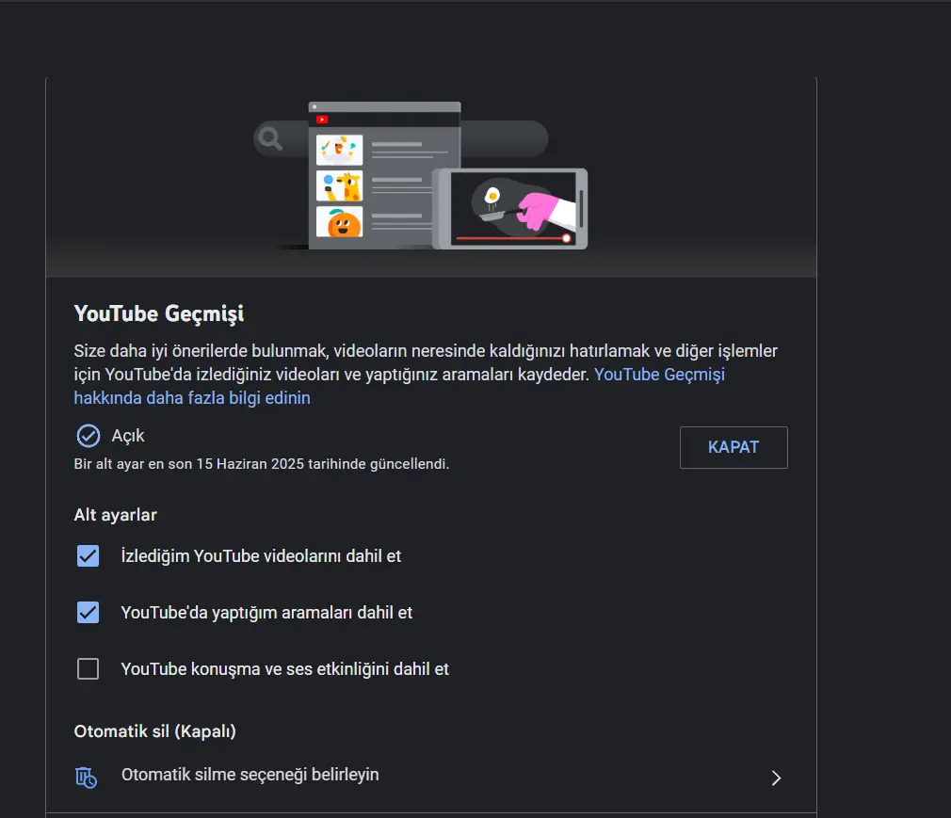Open Otomatik silme seçeneği belirleyin chevron
The width and height of the screenshot is (951, 818).
click(x=776, y=778)
